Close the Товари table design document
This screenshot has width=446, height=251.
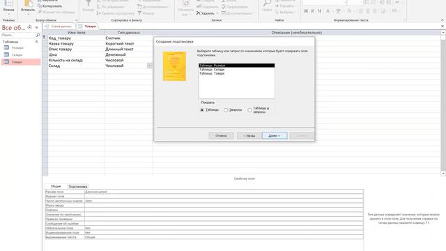[x=443, y=26]
